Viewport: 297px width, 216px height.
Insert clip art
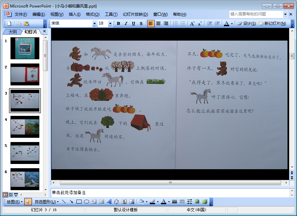point(124,202)
